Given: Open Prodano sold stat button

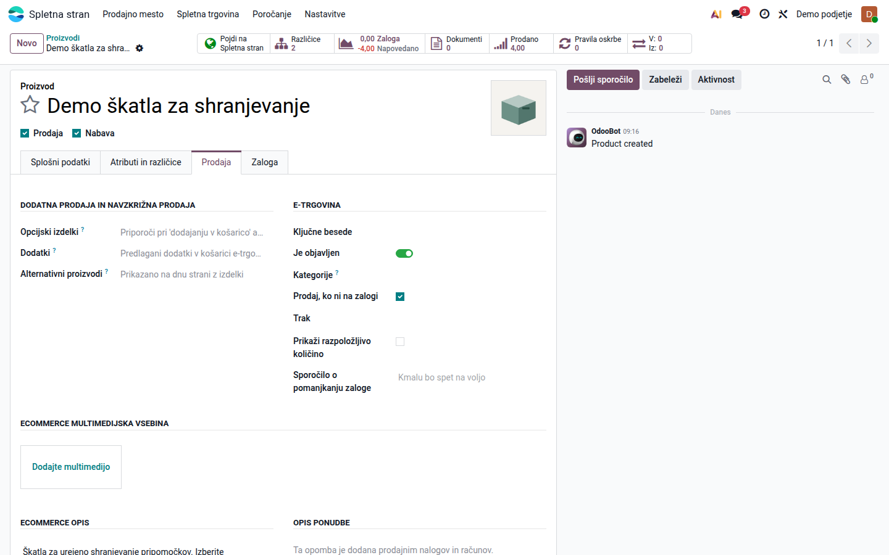Looking at the screenshot, I should (522, 43).
